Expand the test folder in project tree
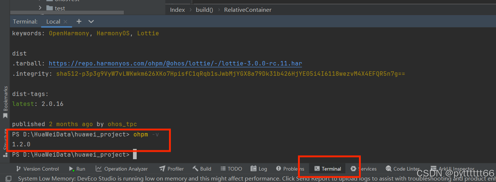Viewport: 496px width, 182px height. pyautogui.click(x=40, y=8)
